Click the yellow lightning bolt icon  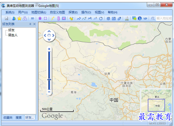(x=53, y=18)
